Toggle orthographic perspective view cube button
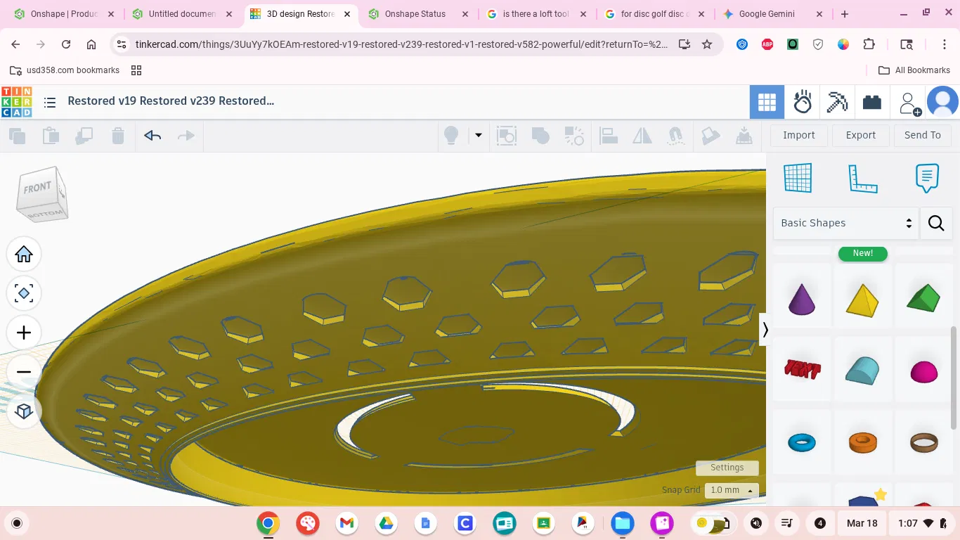Screen dimensions: 960x540 coord(24,411)
